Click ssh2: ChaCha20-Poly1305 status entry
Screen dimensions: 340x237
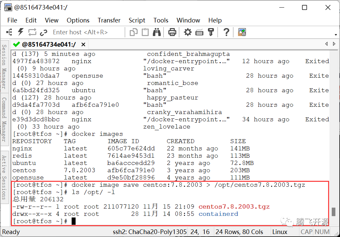[x=150, y=232]
